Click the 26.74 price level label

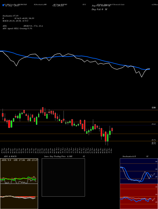(154, 140)
